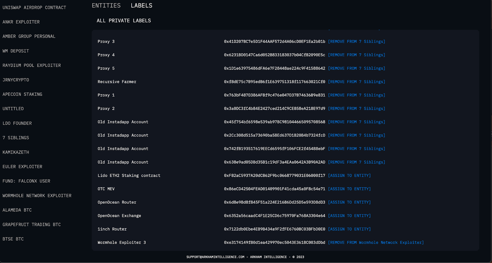Click Lido staking address starting 0xF82aC593
The width and height of the screenshot is (492, 263).
coord(275,175)
